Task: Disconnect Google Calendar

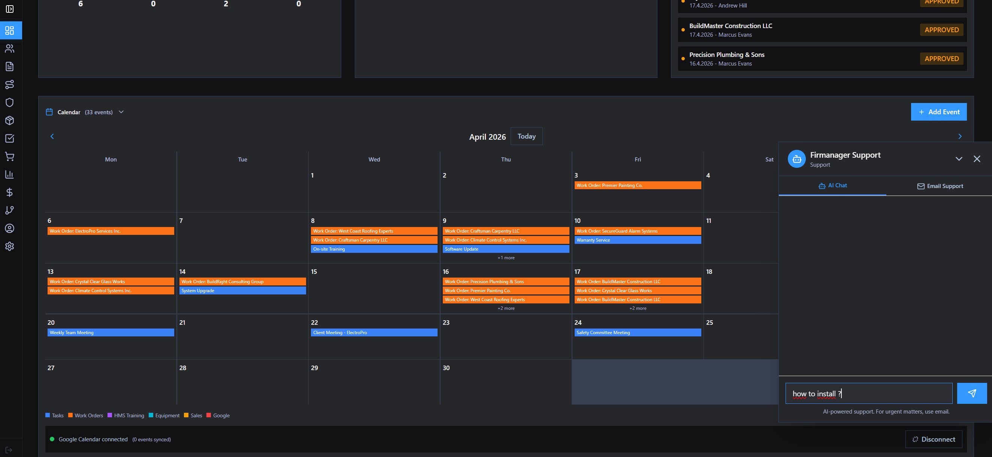Action: [934, 439]
